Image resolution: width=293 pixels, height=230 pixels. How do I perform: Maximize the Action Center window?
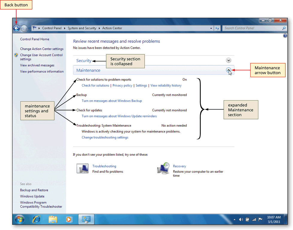click(270, 20)
